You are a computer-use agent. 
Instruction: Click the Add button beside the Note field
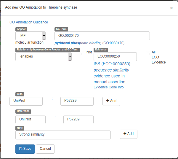tap(129, 134)
